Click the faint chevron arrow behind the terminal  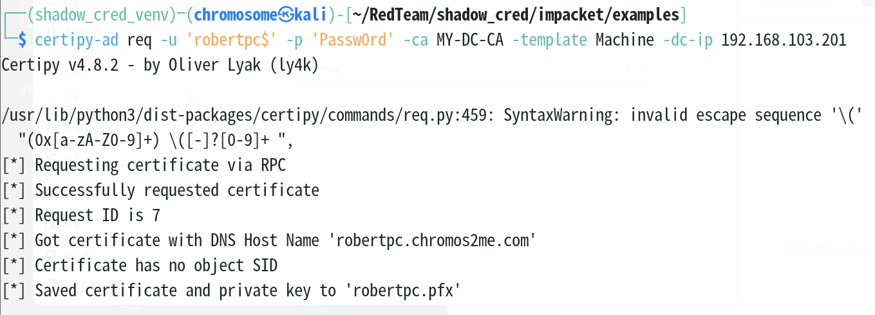point(641,68)
